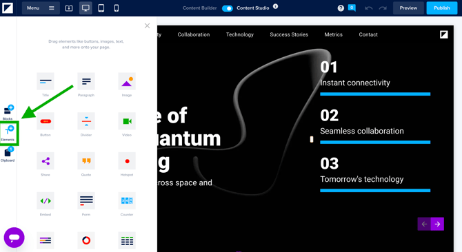Close the elements panel
This screenshot has height=252, width=462.
click(x=147, y=26)
